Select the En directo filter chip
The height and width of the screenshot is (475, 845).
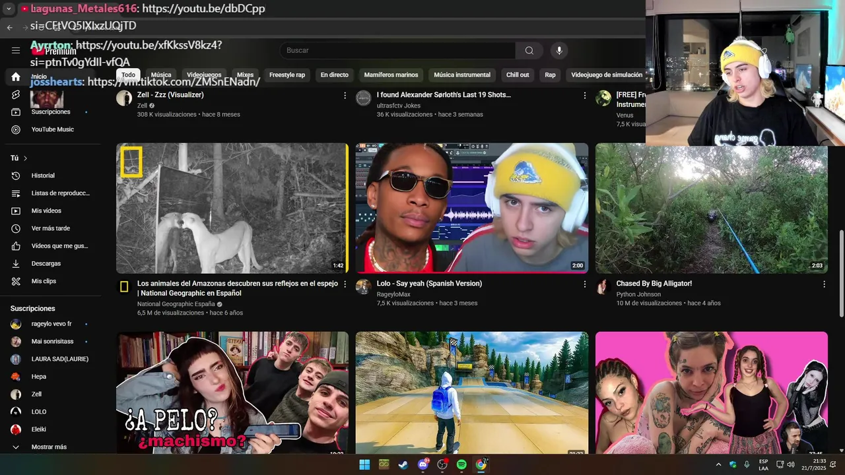[335, 75]
